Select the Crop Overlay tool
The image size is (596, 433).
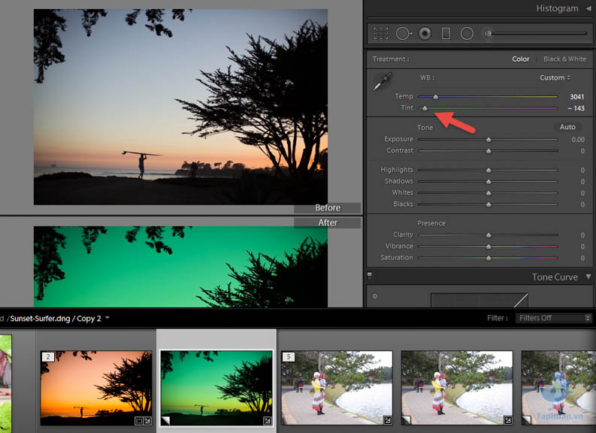381,33
